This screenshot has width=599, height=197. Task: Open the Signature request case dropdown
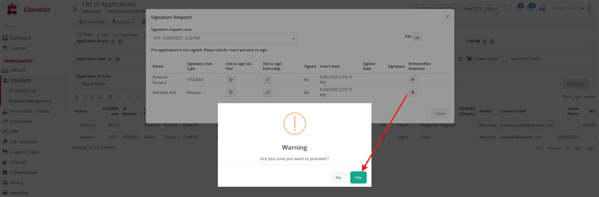point(223,38)
